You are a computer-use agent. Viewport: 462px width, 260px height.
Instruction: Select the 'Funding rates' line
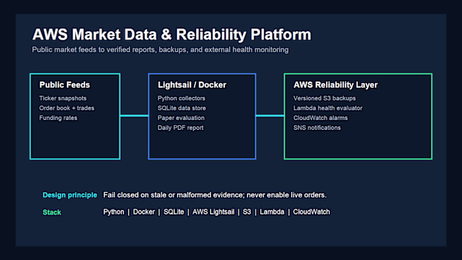58,117
